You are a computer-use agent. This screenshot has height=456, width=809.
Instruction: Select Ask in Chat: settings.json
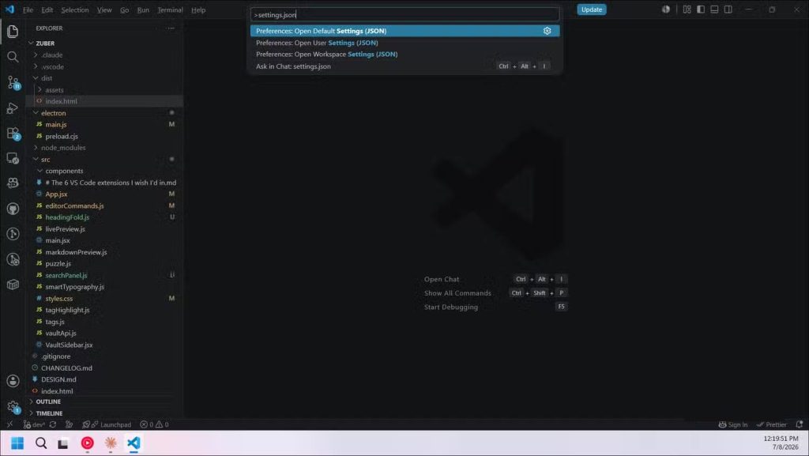point(404,66)
